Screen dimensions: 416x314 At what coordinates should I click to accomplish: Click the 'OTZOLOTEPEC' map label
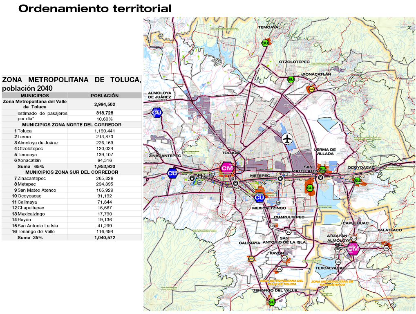294,62
